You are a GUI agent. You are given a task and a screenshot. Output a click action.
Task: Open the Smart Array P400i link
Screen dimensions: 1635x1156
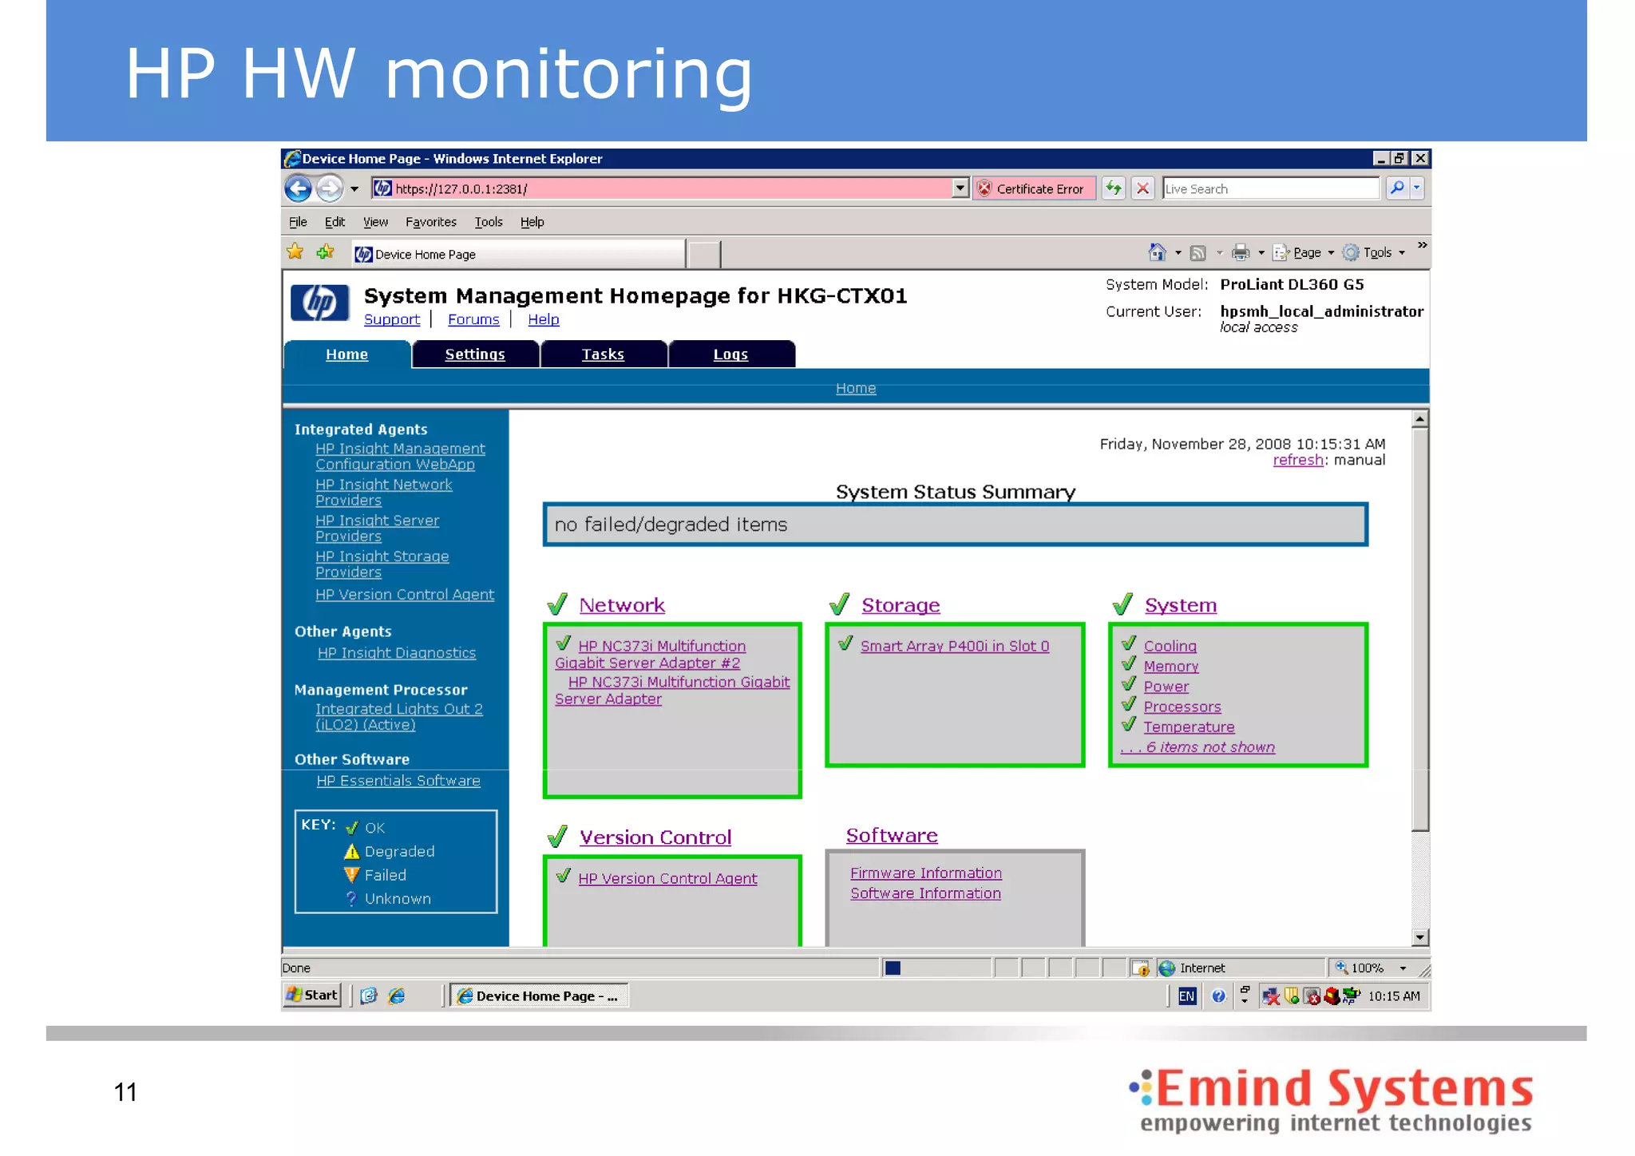(954, 646)
